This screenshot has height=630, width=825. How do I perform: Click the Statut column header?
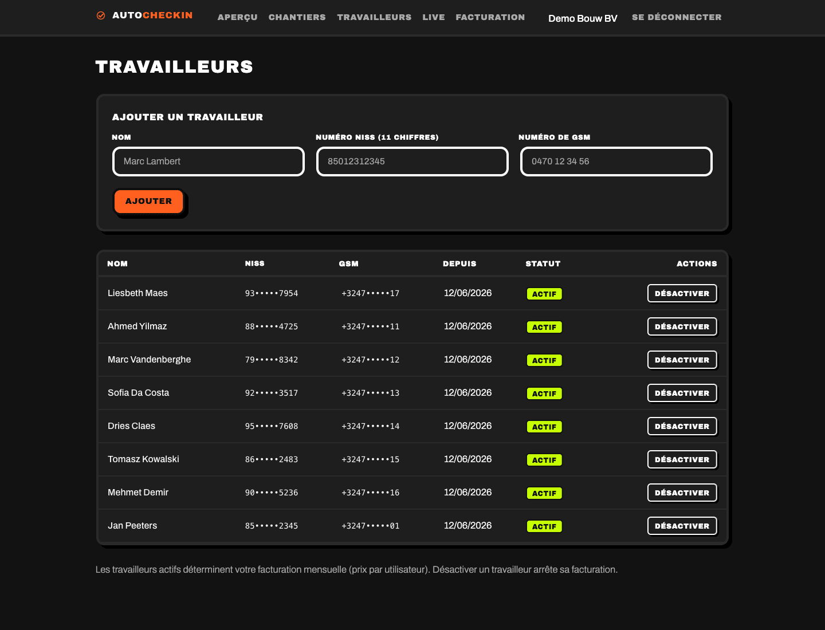543,263
